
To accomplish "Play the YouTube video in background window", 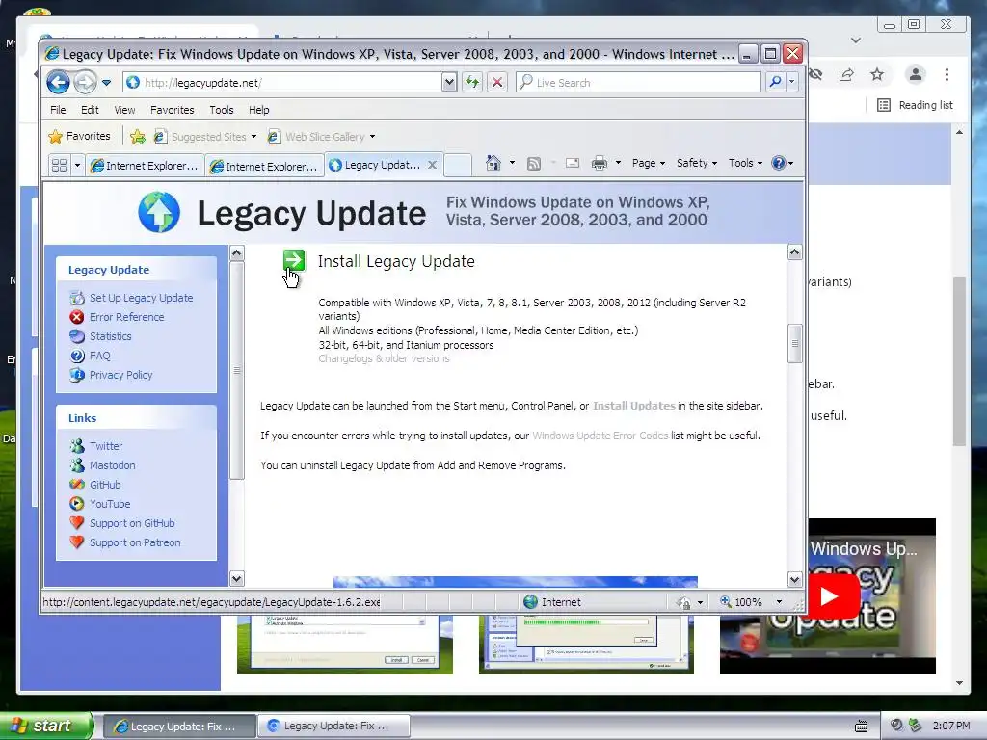I will coord(829,595).
